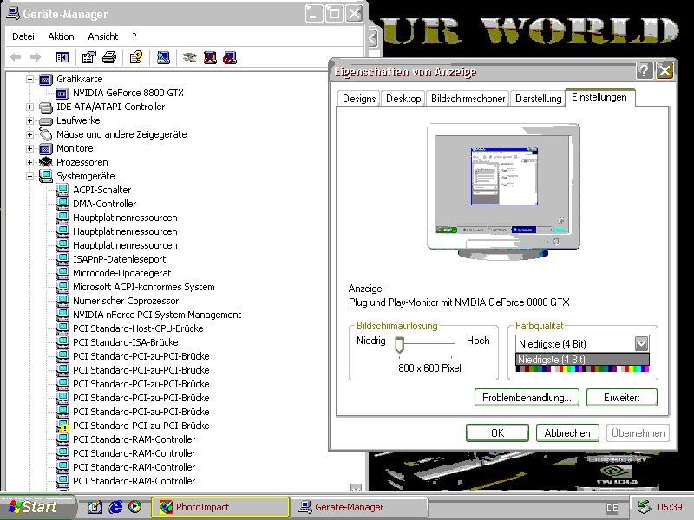694x520 pixels.
Task: Scan for hardware changes using the toolbar icon
Action: point(163,57)
